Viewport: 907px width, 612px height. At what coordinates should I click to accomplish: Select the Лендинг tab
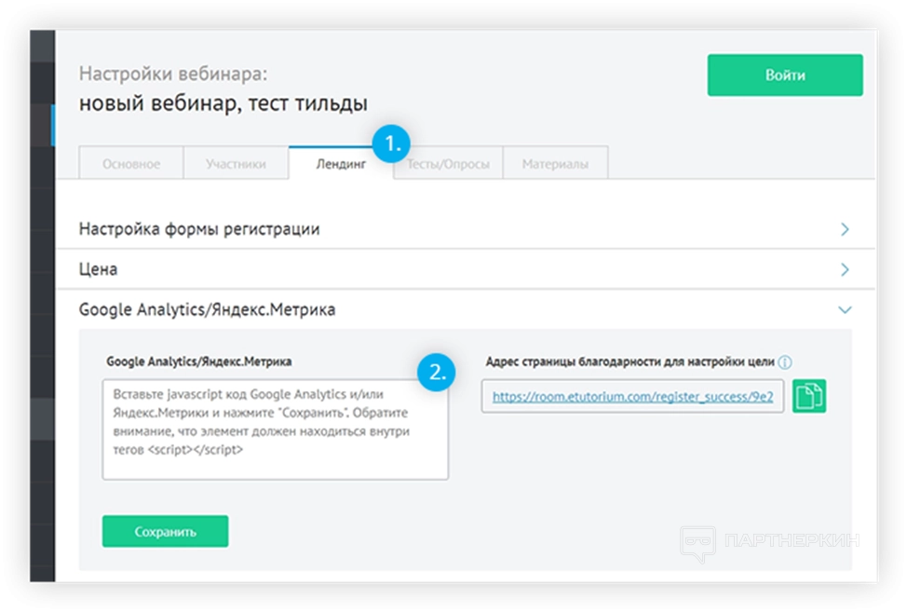pyautogui.click(x=341, y=164)
